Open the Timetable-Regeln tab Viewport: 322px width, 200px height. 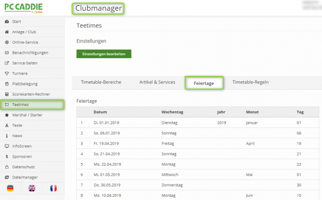(x=250, y=82)
